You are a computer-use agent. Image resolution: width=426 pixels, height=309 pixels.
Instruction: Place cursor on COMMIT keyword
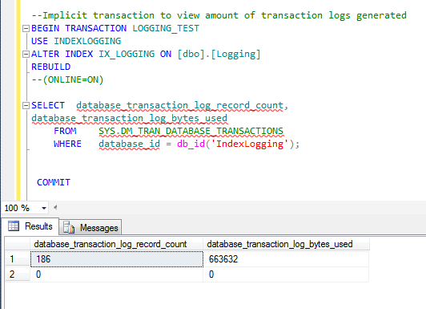pos(54,182)
